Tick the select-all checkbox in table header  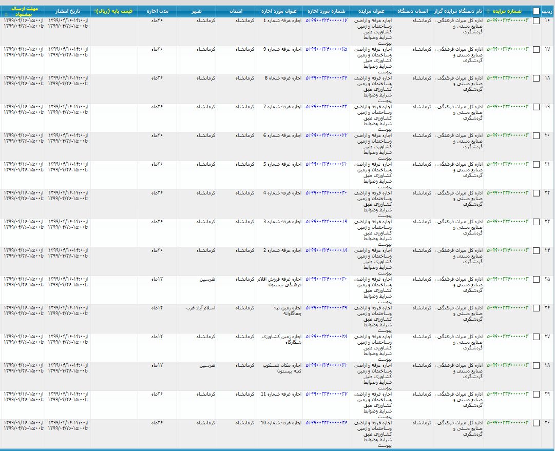click(536, 11)
